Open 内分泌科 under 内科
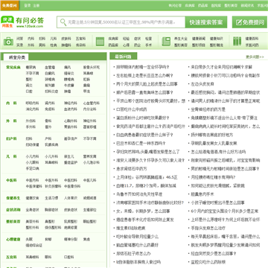 point(89,109)
